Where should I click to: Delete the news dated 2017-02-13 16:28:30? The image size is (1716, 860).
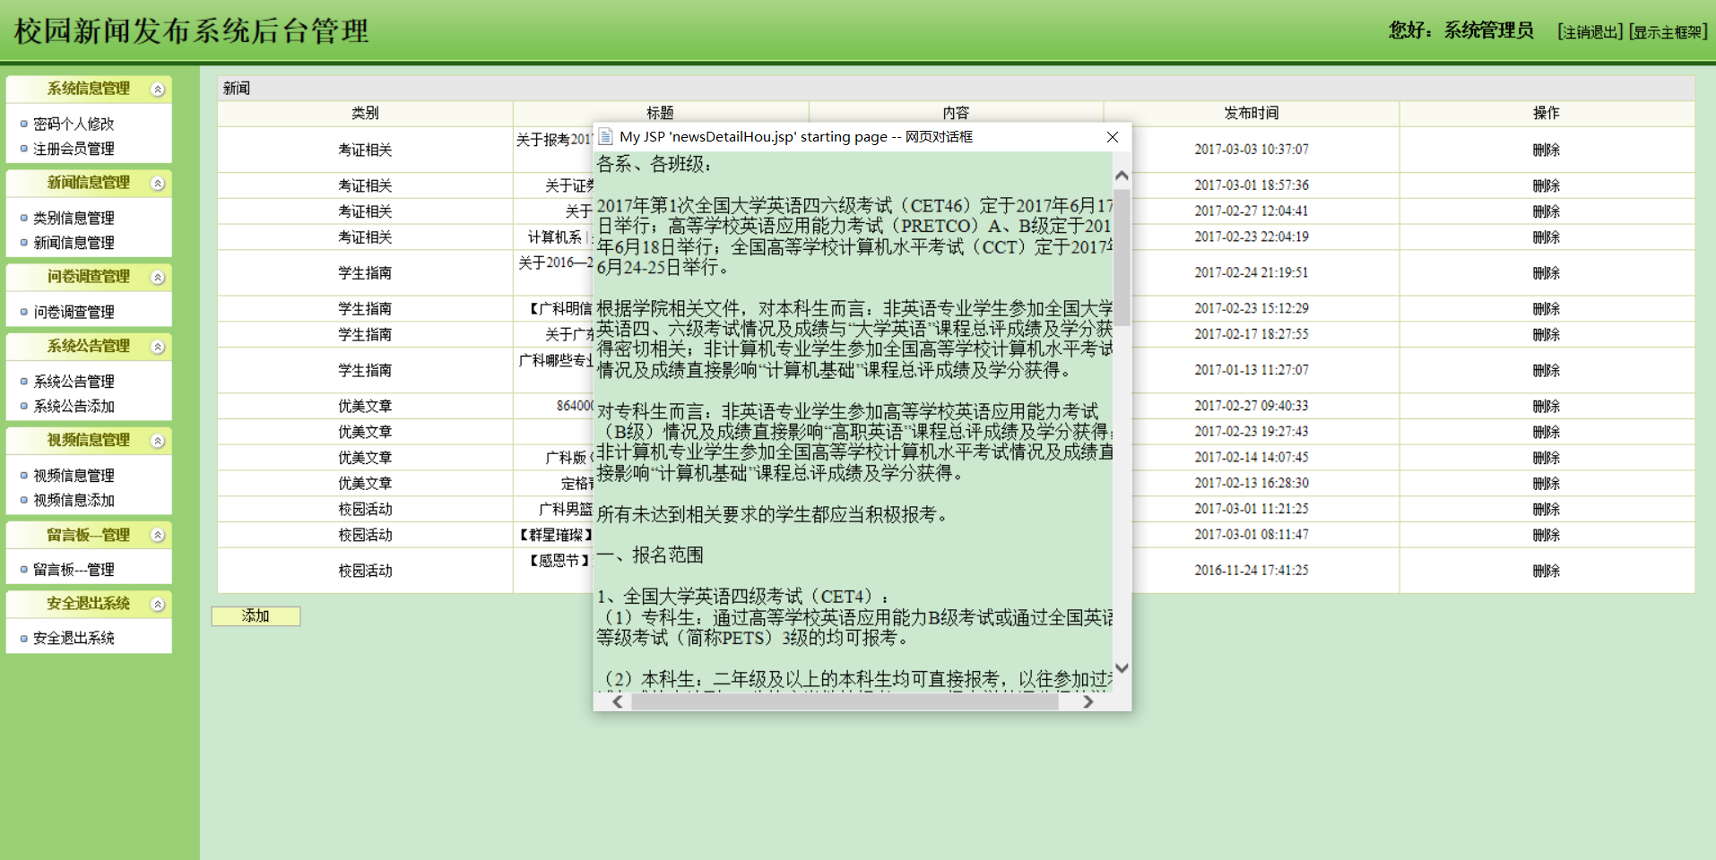[x=1546, y=484]
